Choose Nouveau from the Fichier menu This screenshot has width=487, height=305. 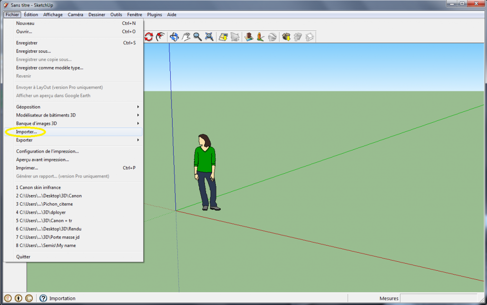(x=73, y=23)
